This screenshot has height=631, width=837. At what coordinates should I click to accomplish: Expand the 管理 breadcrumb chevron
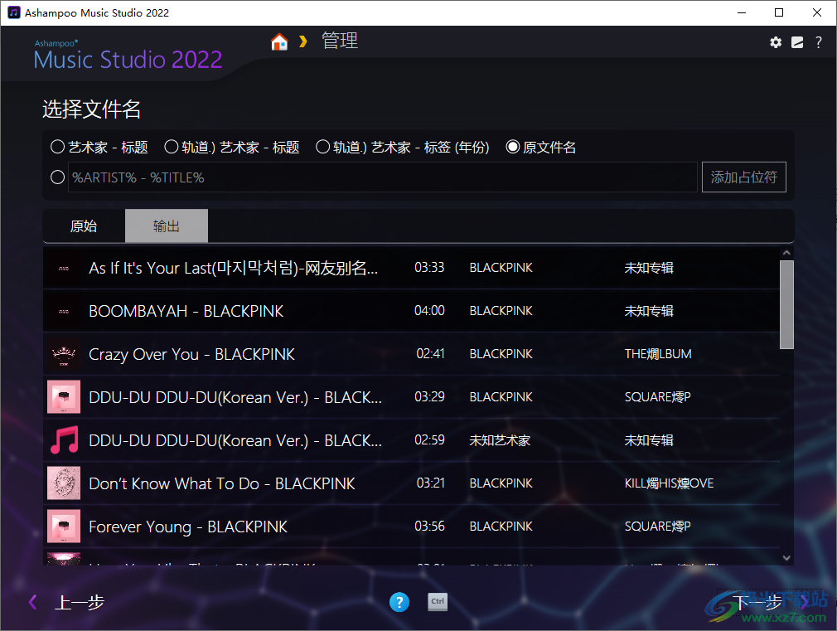tap(302, 40)
